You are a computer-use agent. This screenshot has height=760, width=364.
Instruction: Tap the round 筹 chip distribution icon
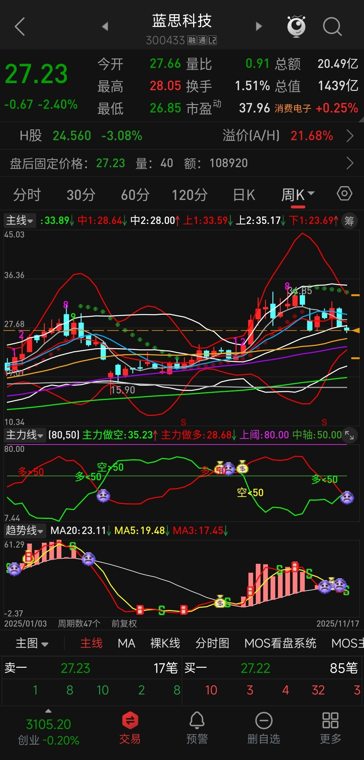[349, 221]
